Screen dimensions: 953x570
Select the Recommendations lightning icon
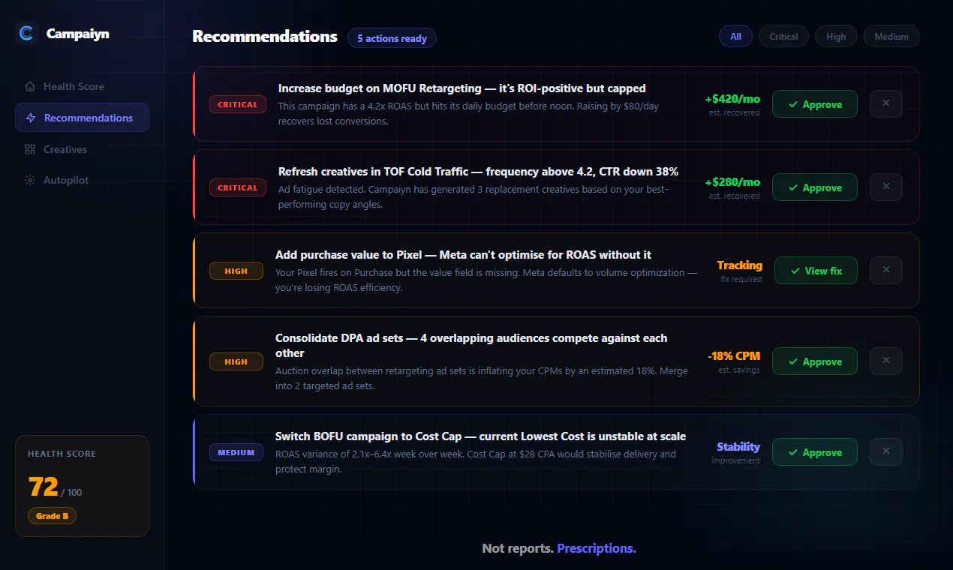(31, 118)
